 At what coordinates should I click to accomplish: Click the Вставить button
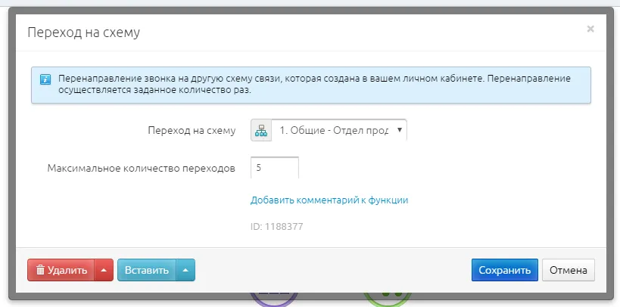(x=147, y=270)
